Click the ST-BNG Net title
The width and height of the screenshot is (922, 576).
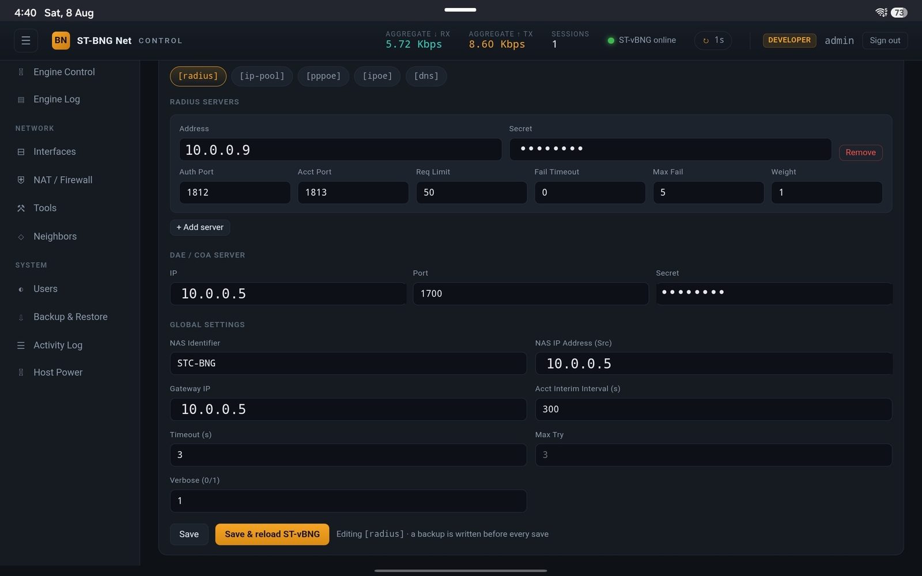(104, 40)
